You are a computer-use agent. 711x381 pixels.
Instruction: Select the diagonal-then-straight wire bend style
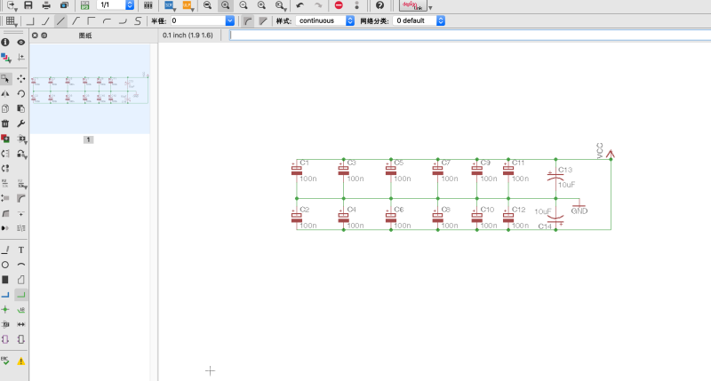[x=76, y=20]
